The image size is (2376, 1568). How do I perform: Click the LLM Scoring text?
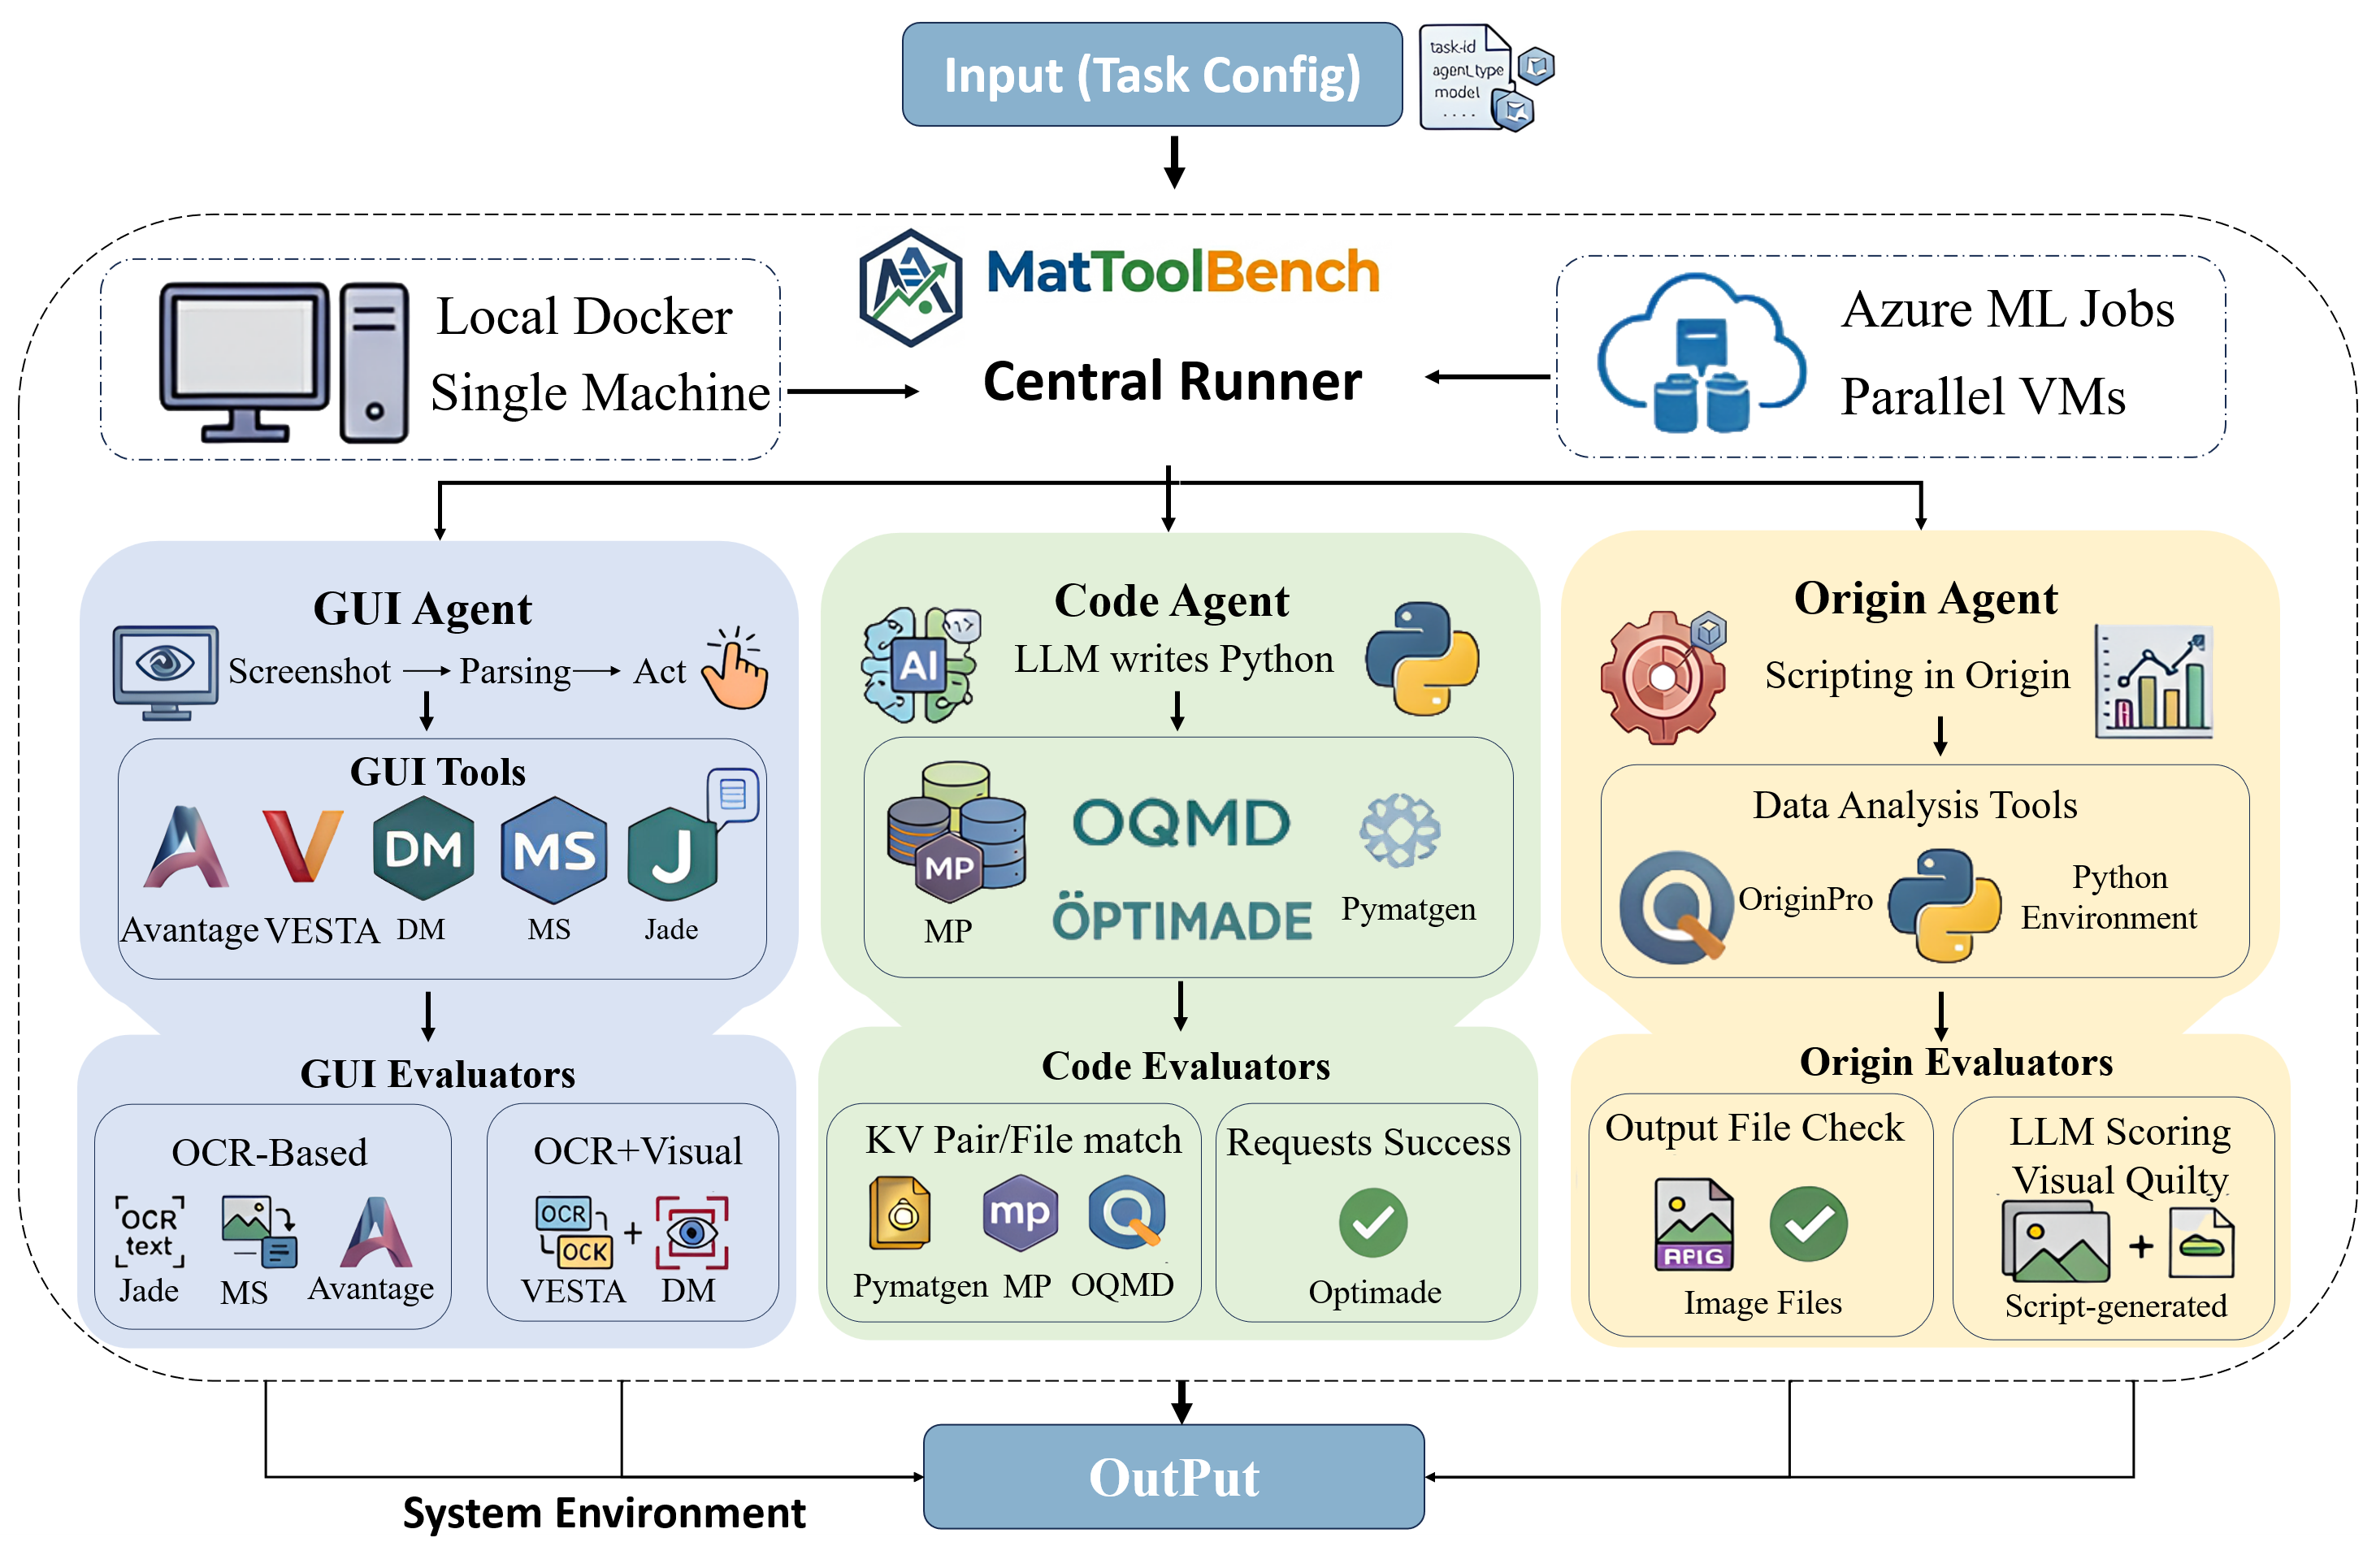tap(2119, 1132)
